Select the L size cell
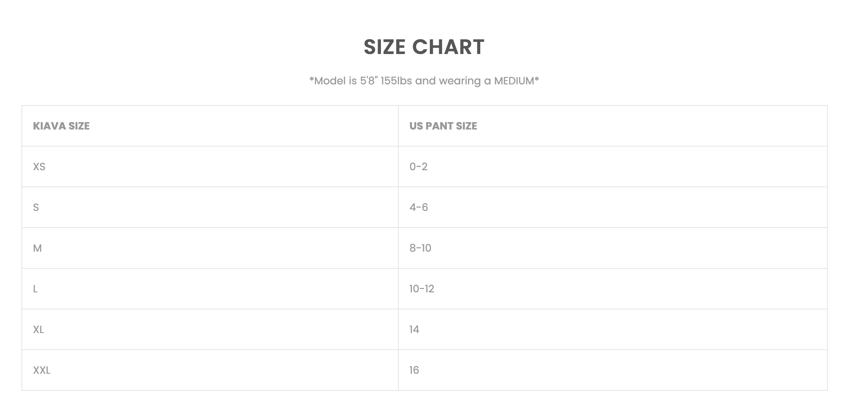Viewport: 853px width, 413px height. (x=35, y=289)
